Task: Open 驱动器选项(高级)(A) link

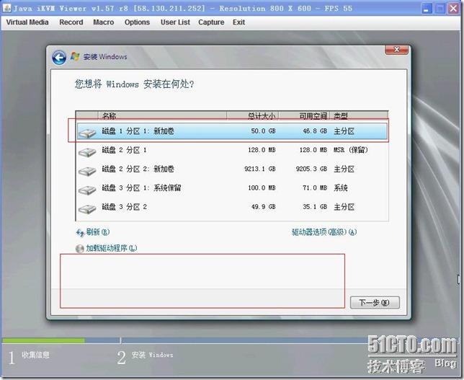Action: [x=324, y=232]
